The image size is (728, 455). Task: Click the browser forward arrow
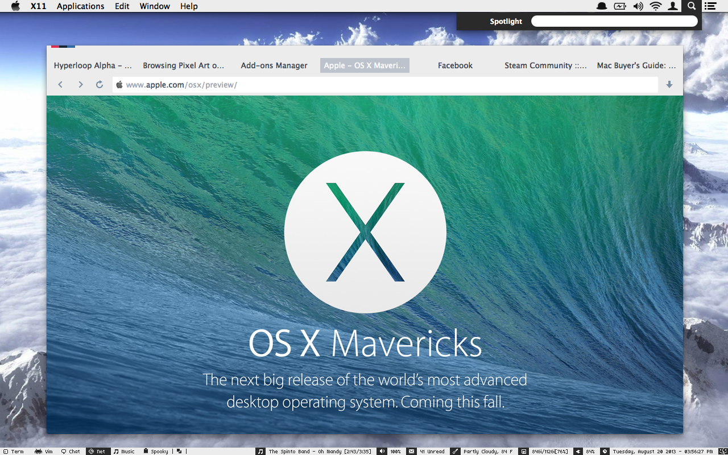coord(80,85)
